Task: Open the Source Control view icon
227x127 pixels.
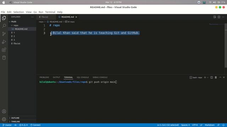Action: [x=4, y=34]
